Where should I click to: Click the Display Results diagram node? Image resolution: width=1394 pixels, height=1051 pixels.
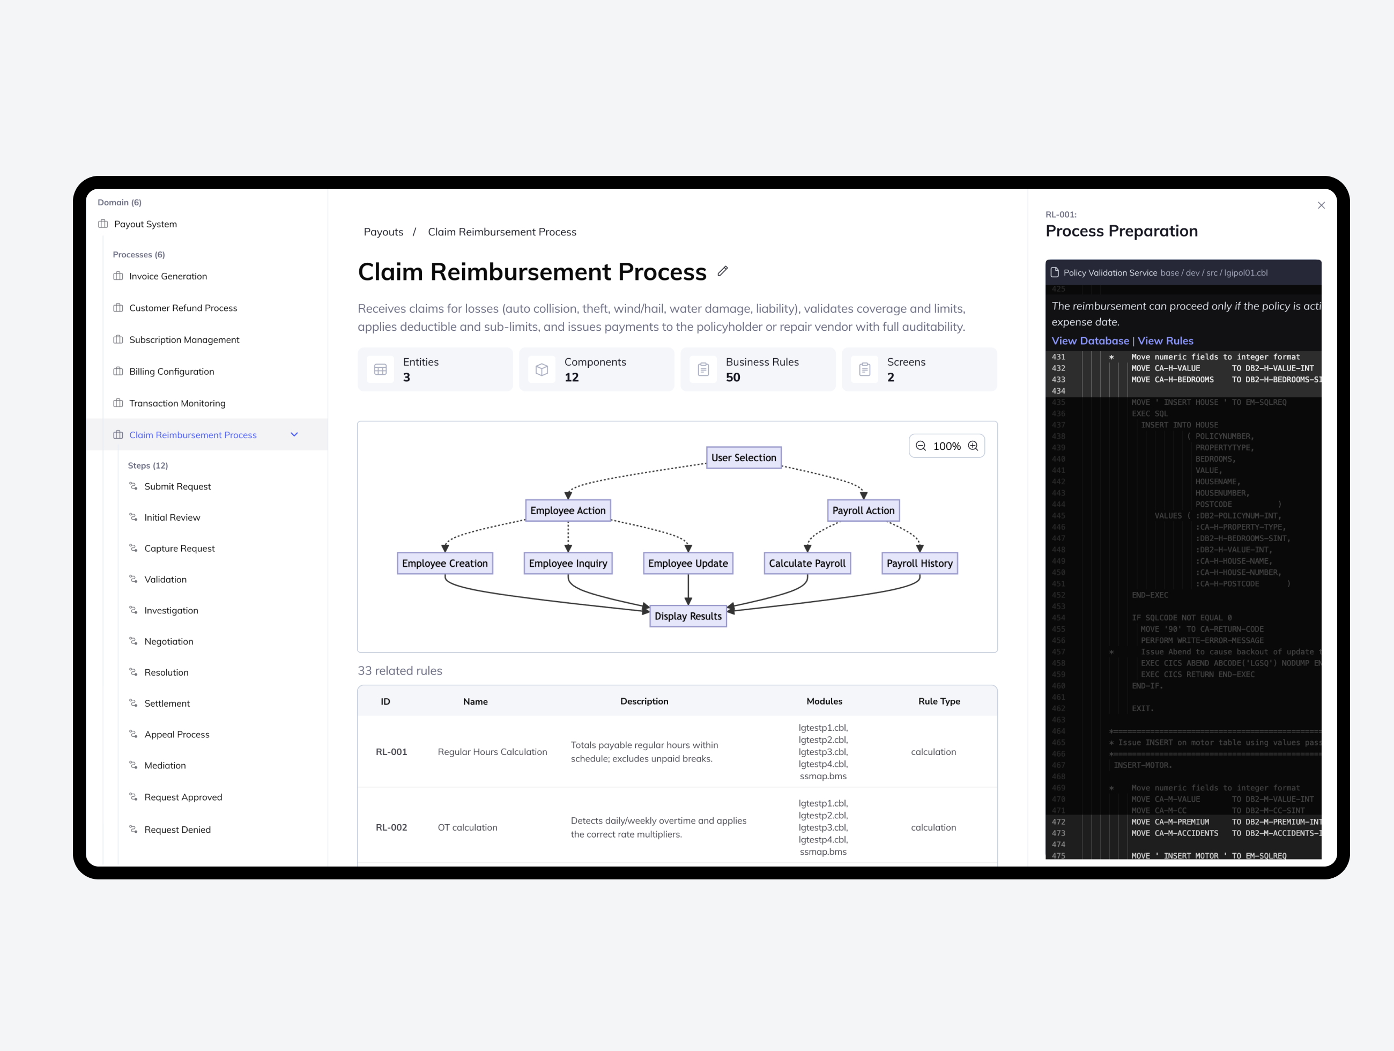click(x=687, y=616)
